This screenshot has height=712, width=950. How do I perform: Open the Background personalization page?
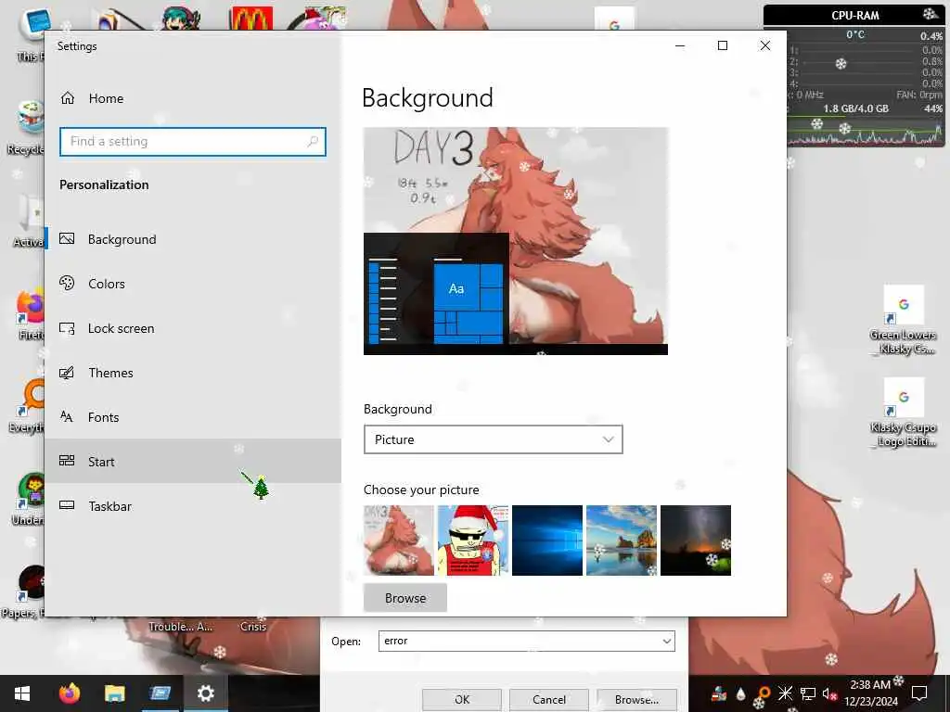193,239
